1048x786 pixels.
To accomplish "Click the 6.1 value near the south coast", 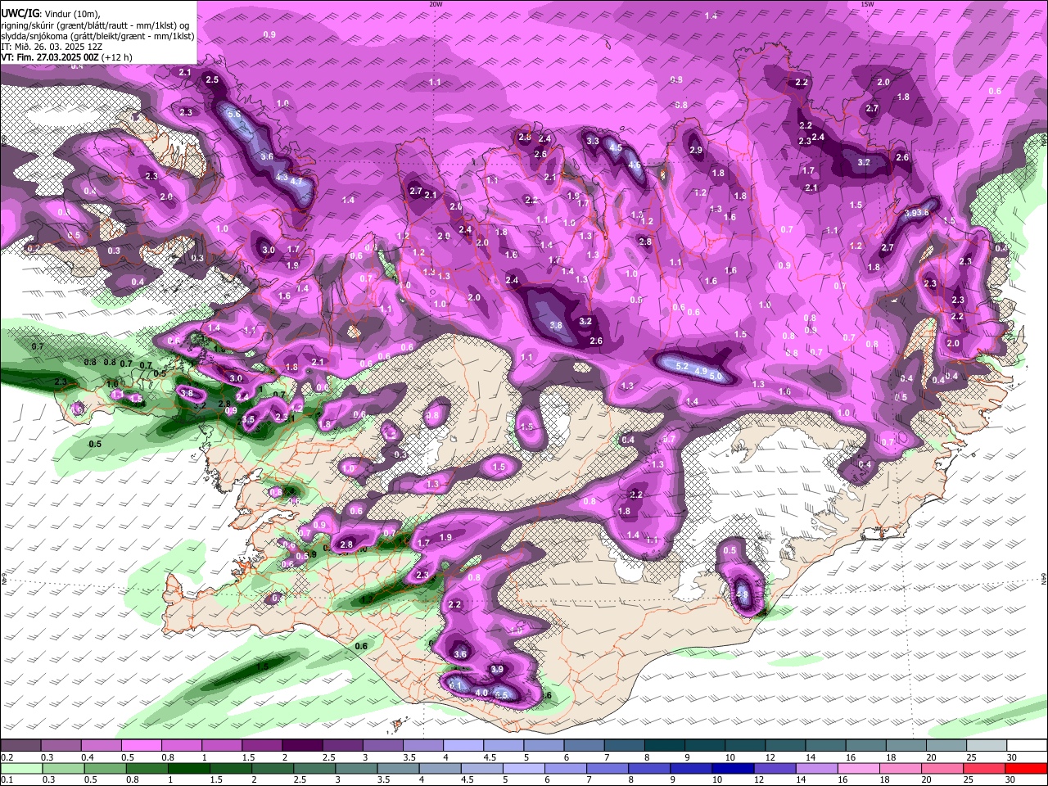I will tap(457, 684).
